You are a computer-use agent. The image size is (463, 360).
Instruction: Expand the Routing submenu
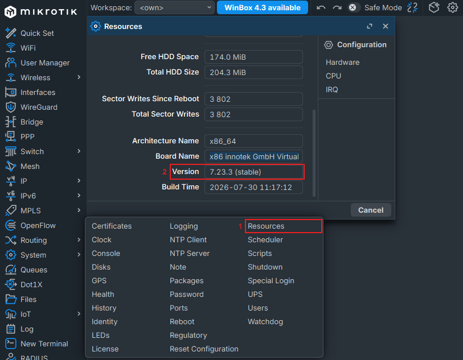pyautogui.click(x=79, y=240)
